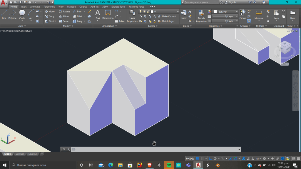Open Layer Properties manager
This screenshot has height=169, width=301.
click(x=132, y=16)
